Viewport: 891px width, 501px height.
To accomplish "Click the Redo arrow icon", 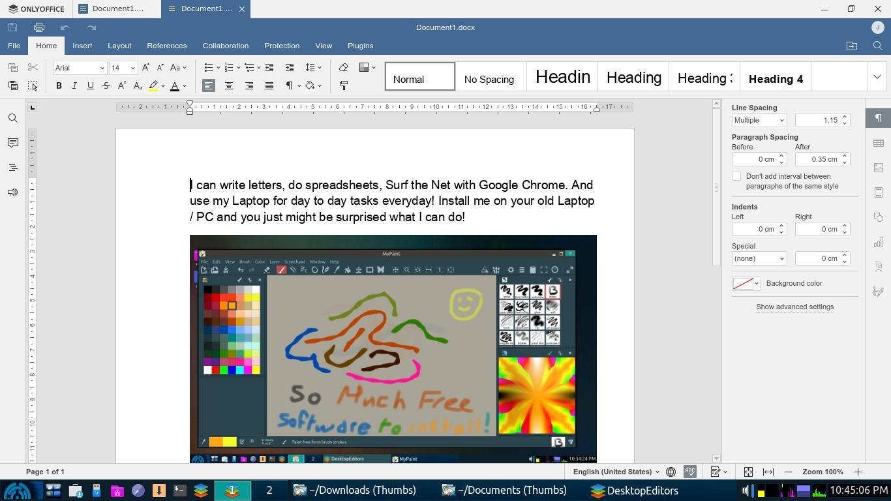I will [91, 27].
